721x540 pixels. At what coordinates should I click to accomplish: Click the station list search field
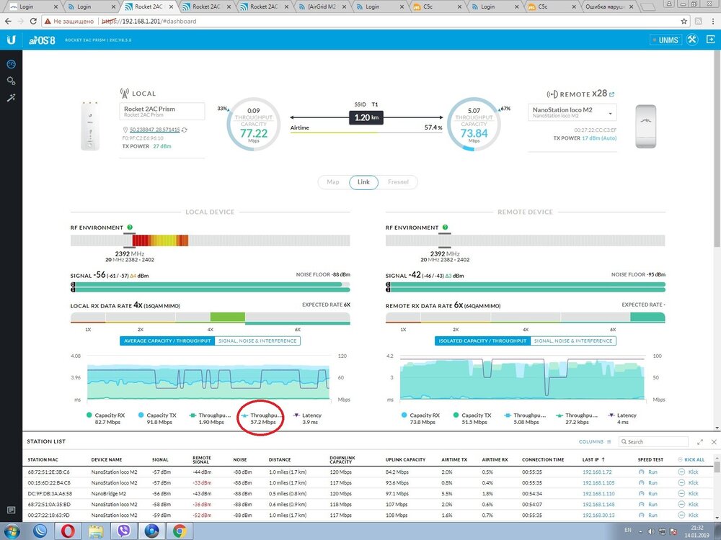[656, 441]
